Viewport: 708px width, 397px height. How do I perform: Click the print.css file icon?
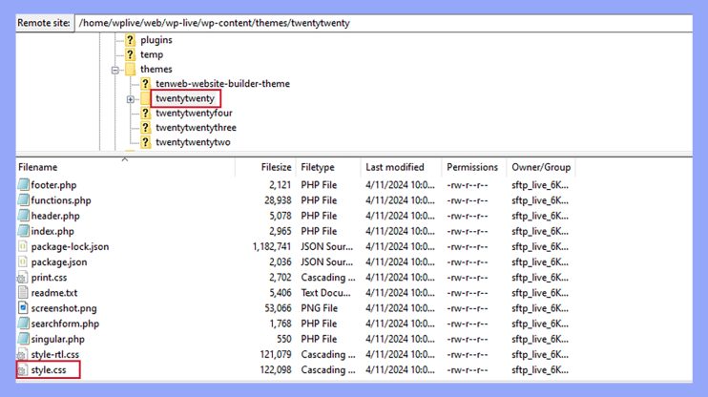24,278
